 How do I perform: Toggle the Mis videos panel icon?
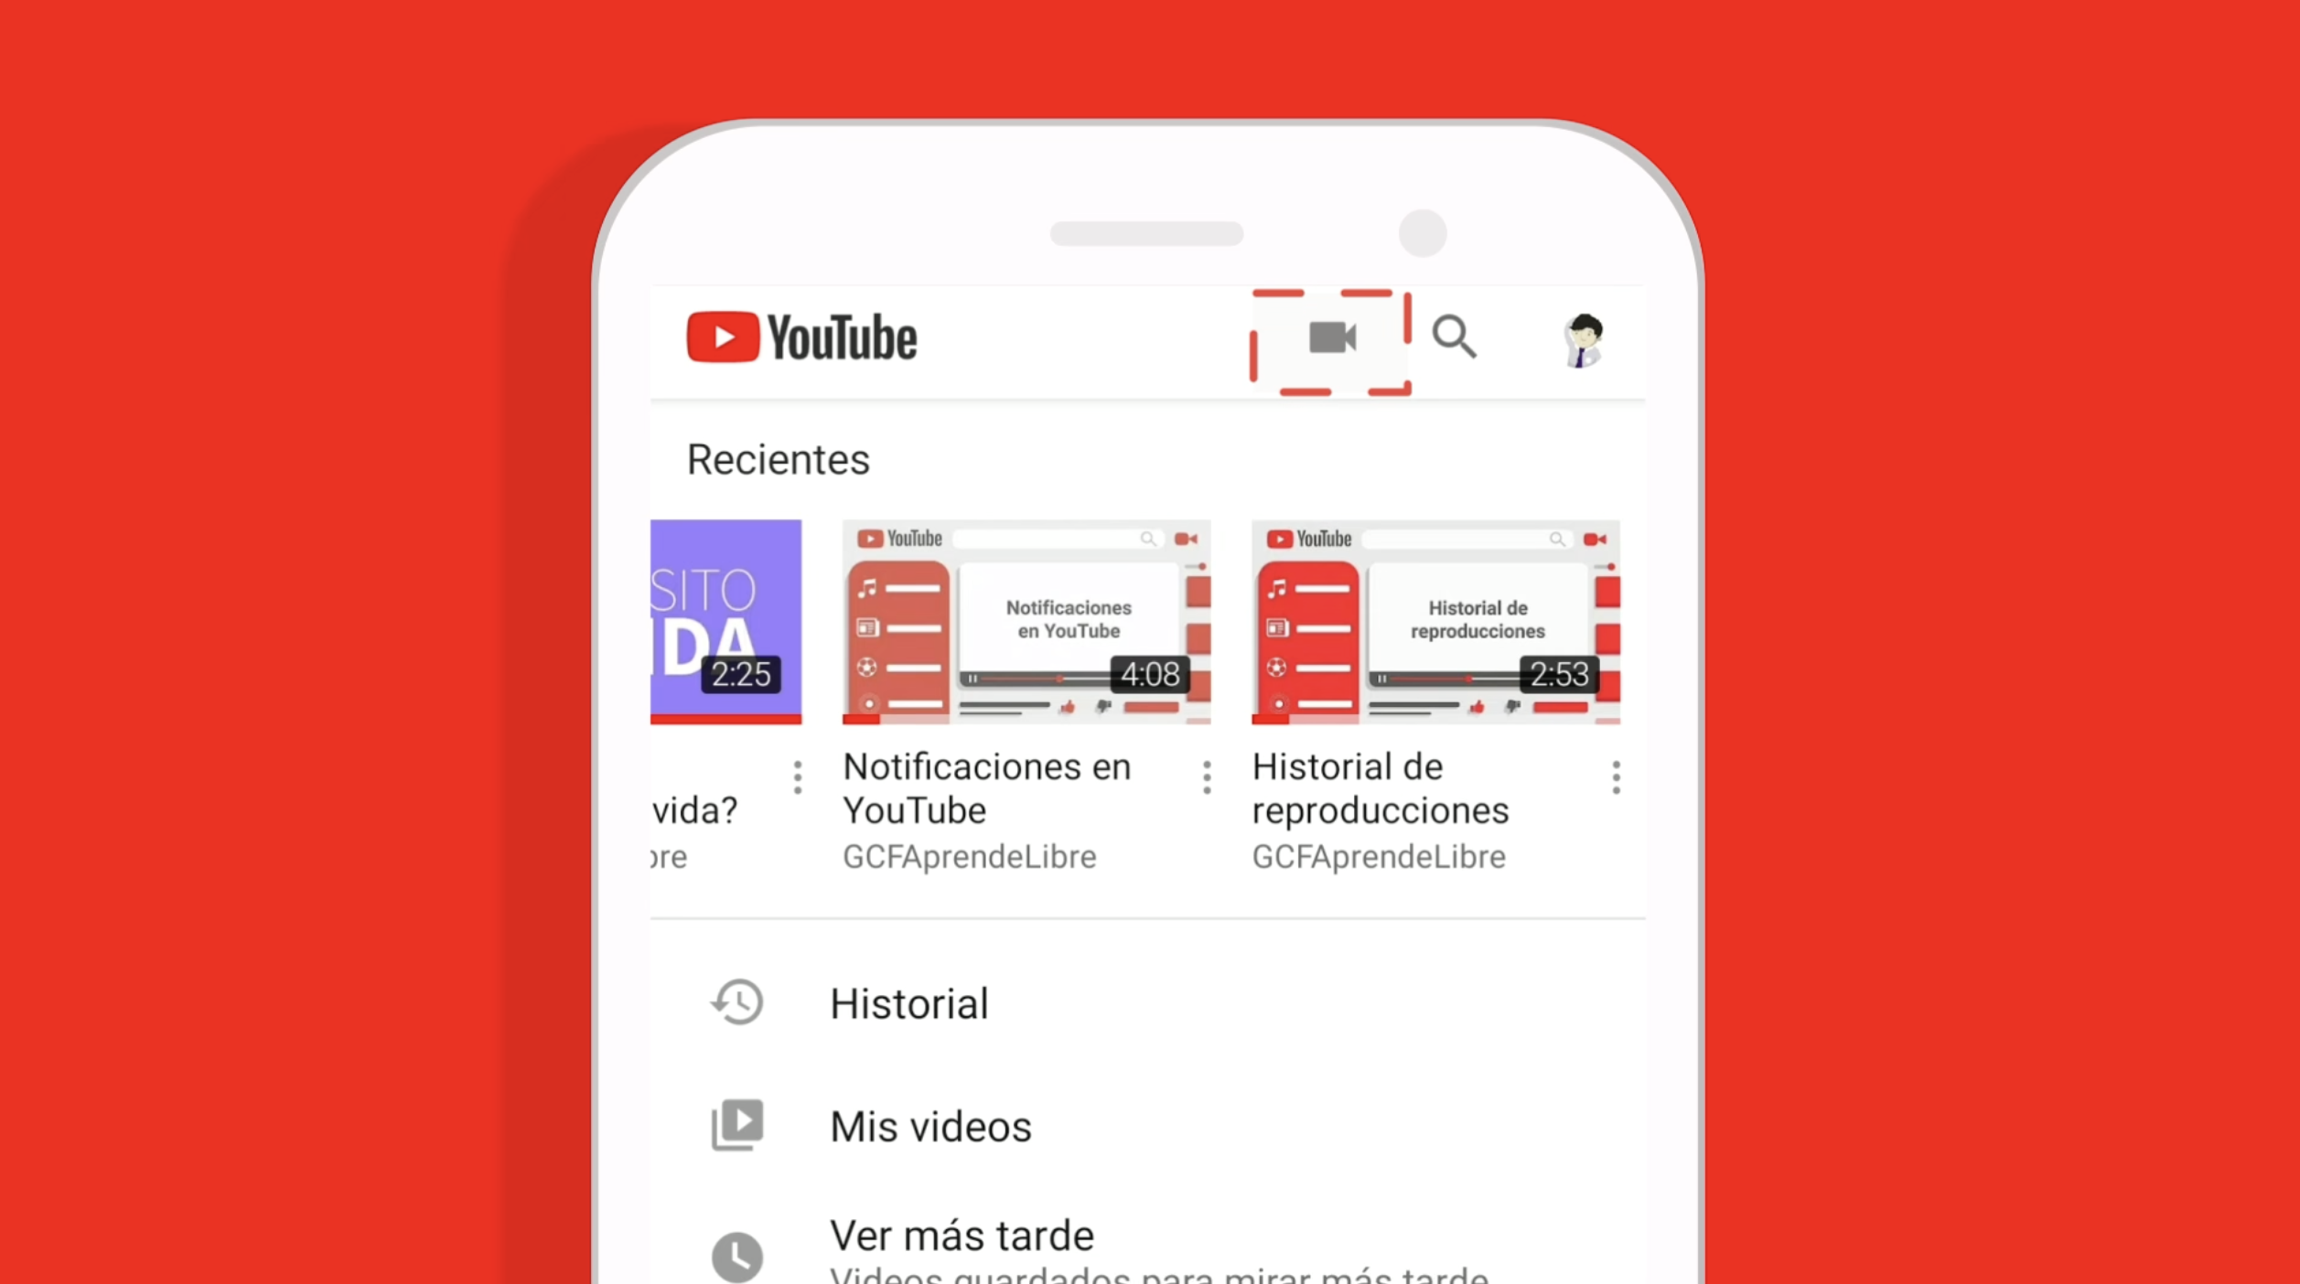[736, 1125]
